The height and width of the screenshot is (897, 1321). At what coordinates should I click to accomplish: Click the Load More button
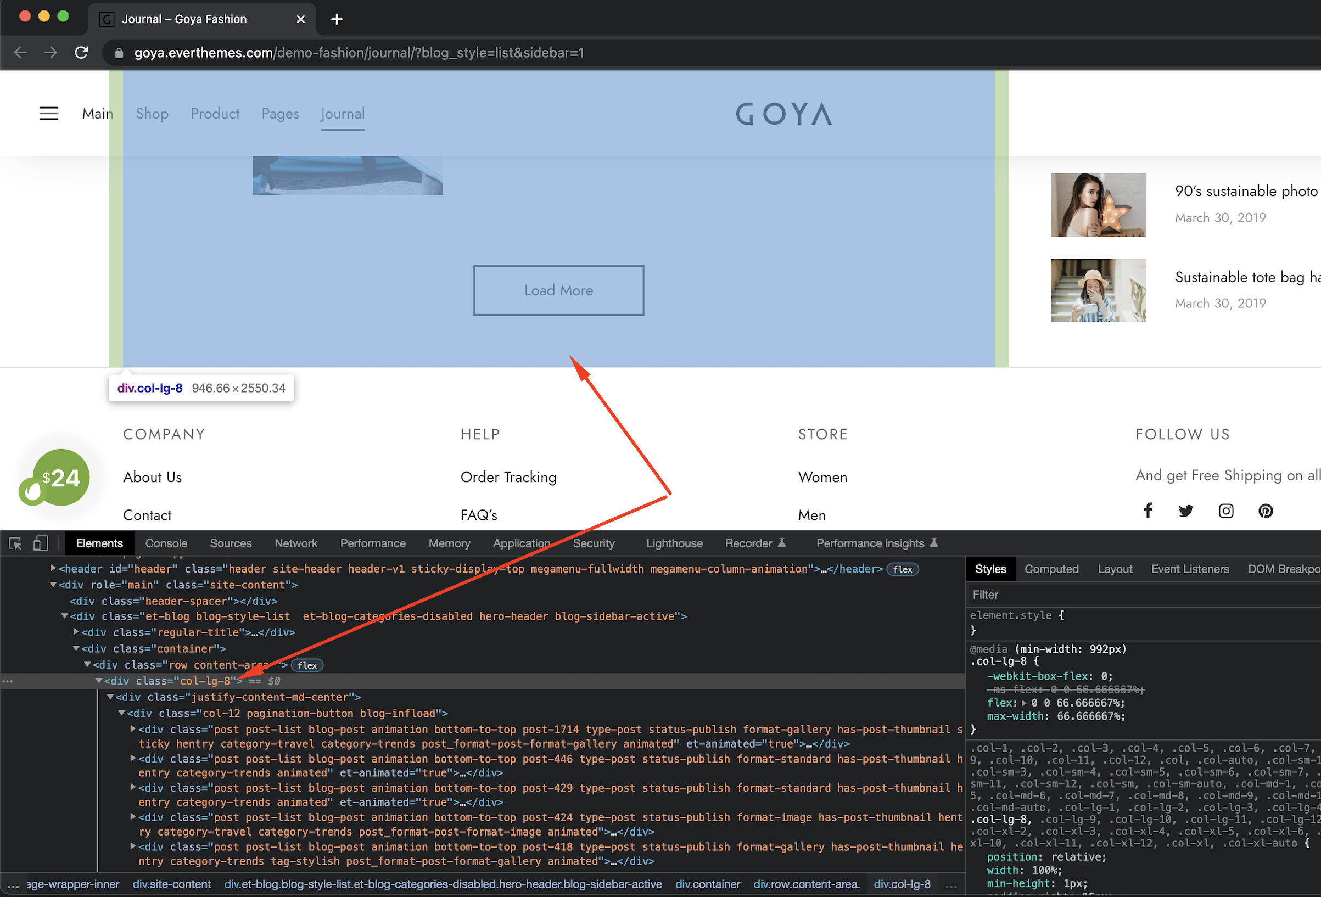[x=559, y=290]
